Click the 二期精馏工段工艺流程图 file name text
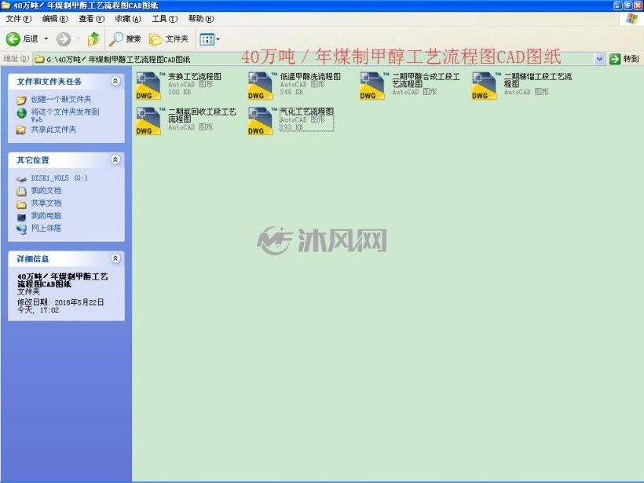The image size is (644, 483). [x=538, y=80]
